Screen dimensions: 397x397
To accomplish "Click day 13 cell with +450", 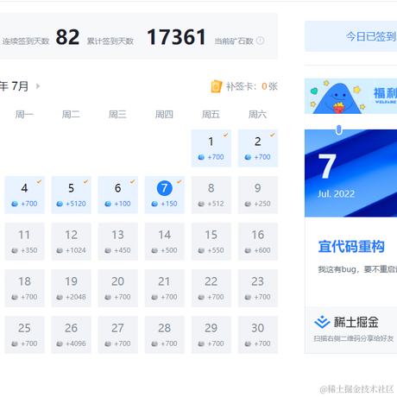I will click(x=118, y=242).
